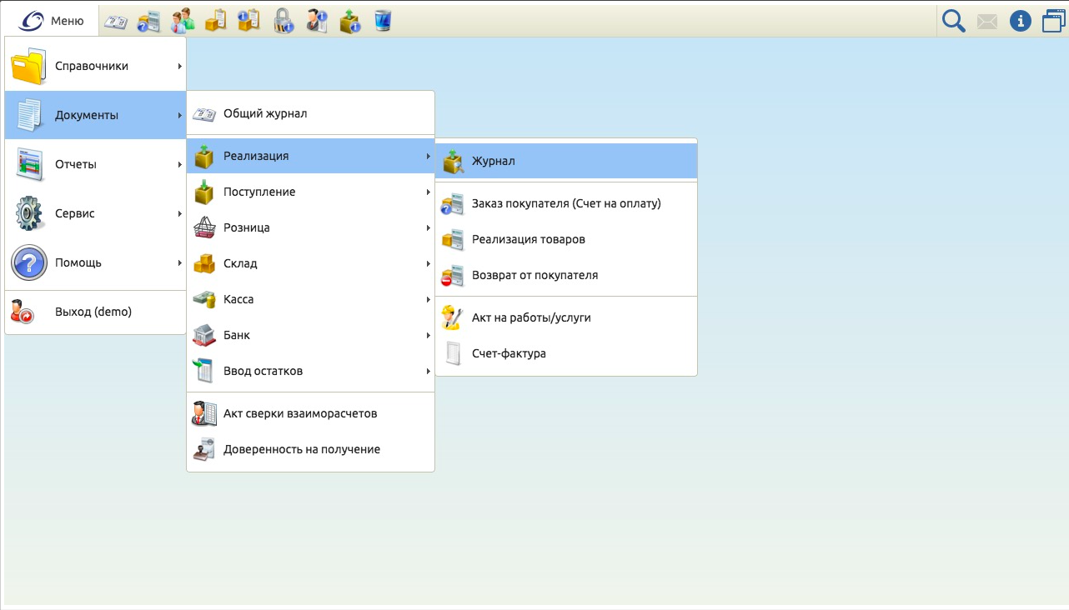Expand the Отчеты submenu arrow

pos(179,164)
